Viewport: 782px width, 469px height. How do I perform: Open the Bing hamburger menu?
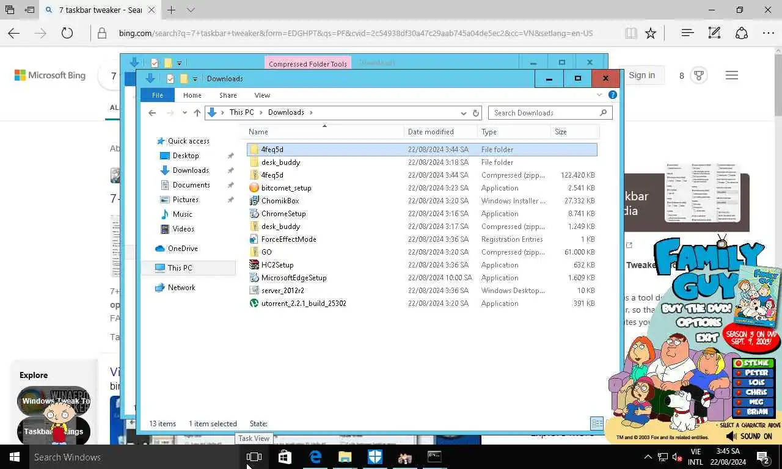click(732, 76)
